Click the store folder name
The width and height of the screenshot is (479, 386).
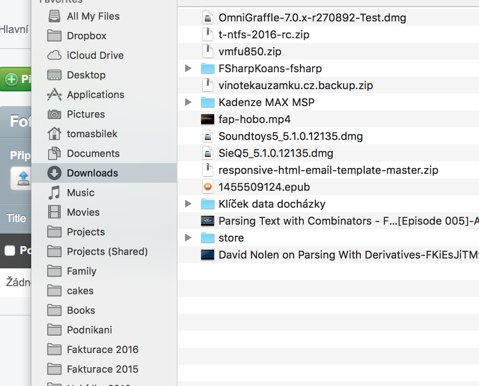pos(231,238)
